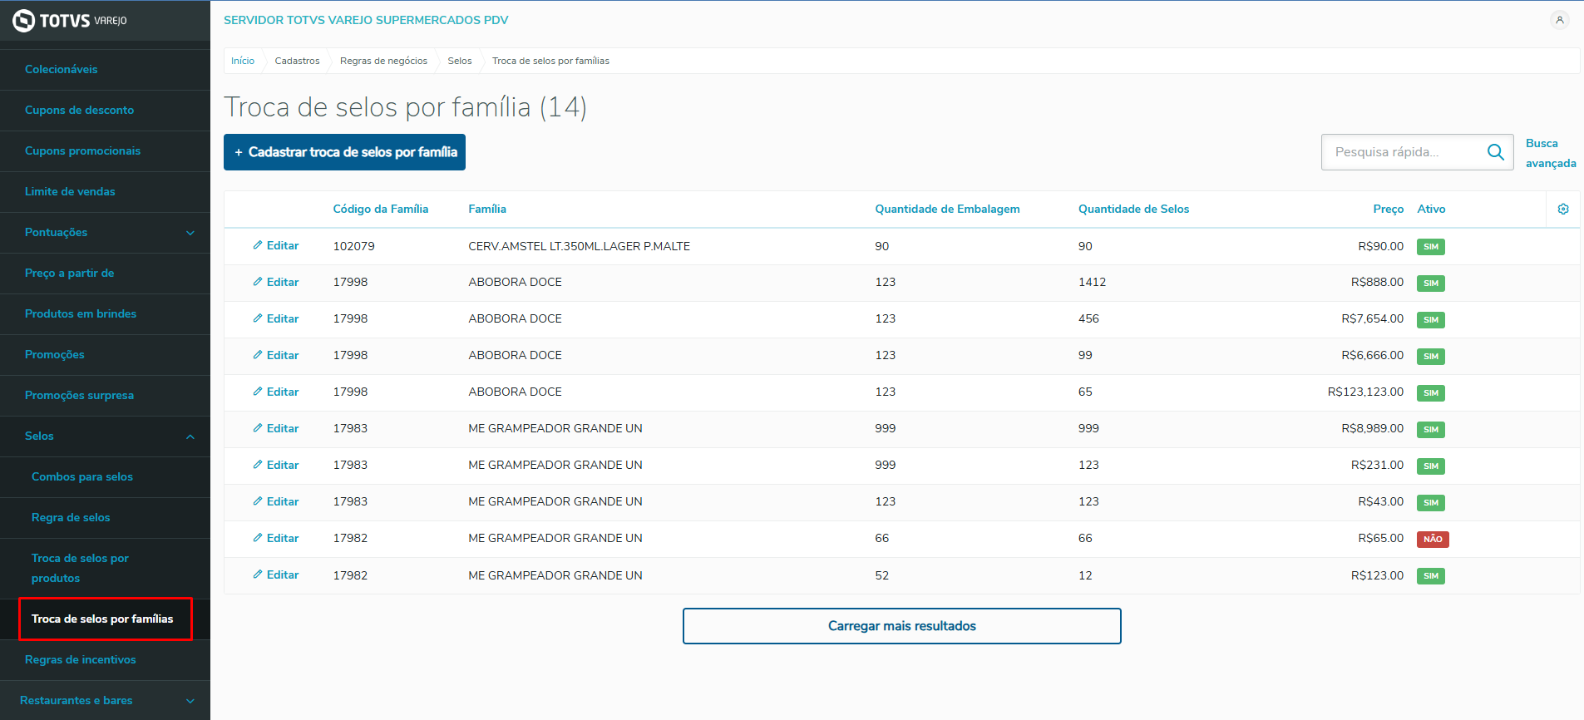This screenshot has width=1584, height=720.
Task: Click the TOTVS Varejo logo
Action: 70,20
